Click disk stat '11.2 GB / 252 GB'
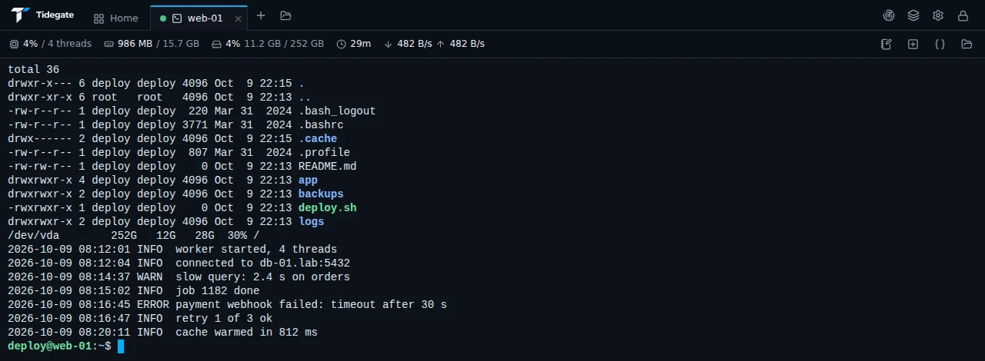The image size is (985, 361). point(284,44)
